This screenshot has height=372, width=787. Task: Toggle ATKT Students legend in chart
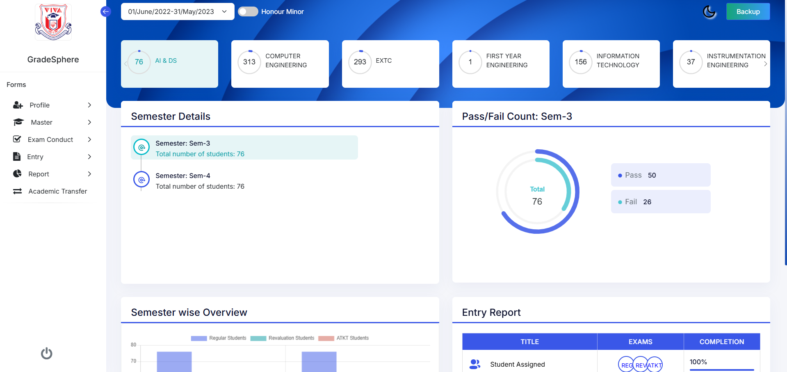pyautogui.click(x=344, y=338)
